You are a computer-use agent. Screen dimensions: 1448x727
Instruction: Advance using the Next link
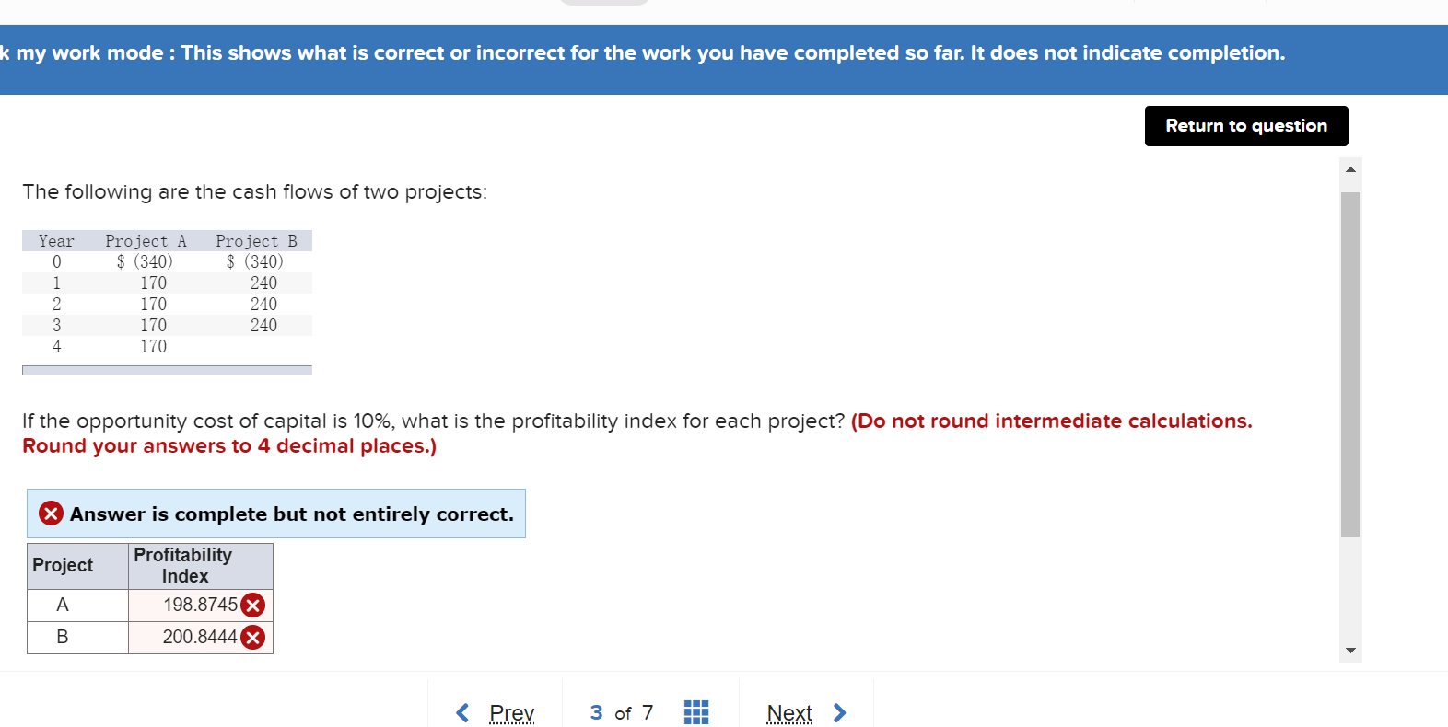point(789,711)
